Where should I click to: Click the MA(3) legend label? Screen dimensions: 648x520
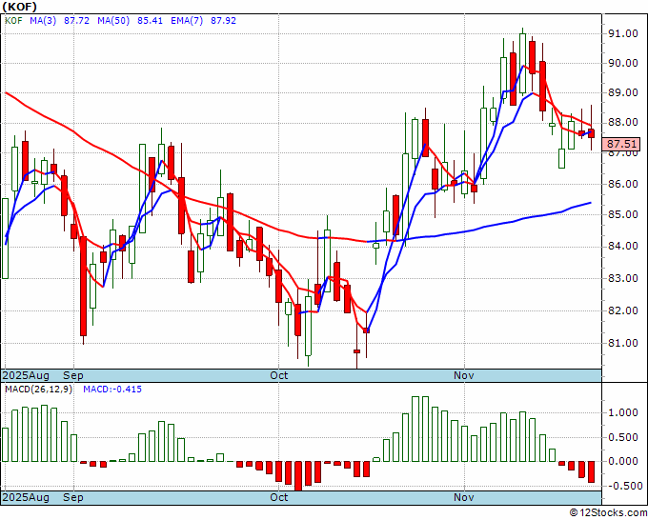tap(43, 21)
